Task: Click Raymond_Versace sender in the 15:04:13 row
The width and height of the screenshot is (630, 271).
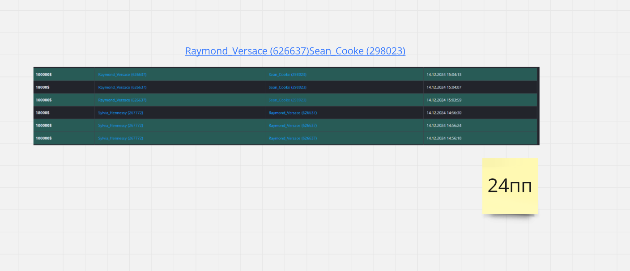Action: click(x=122, y=75)
